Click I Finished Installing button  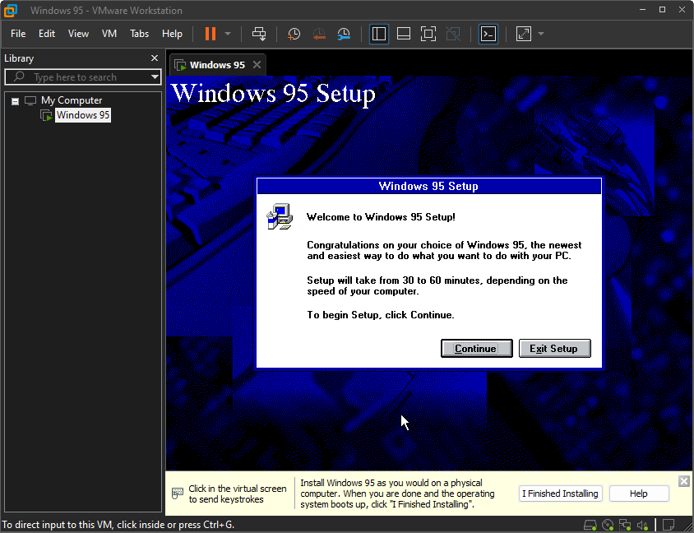pos(560,494)
